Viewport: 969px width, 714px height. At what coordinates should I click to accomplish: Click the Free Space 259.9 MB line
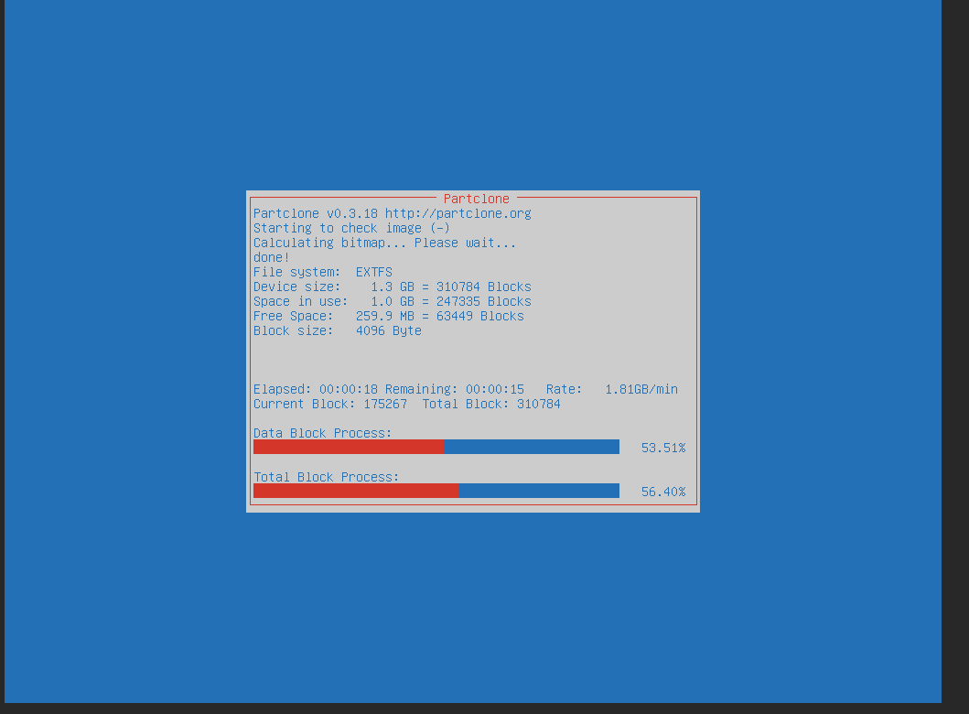pyautogui.click(x=388, y=316)
